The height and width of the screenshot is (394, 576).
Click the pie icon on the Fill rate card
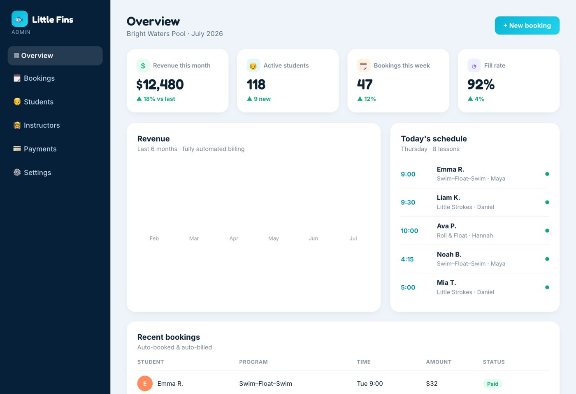click(474, 65)
